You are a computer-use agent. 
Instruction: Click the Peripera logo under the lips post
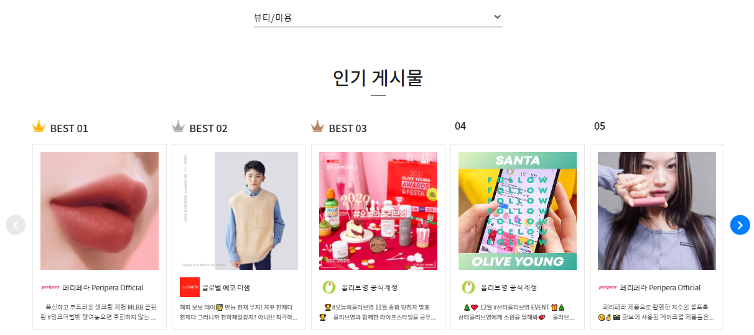pos(50,287)
